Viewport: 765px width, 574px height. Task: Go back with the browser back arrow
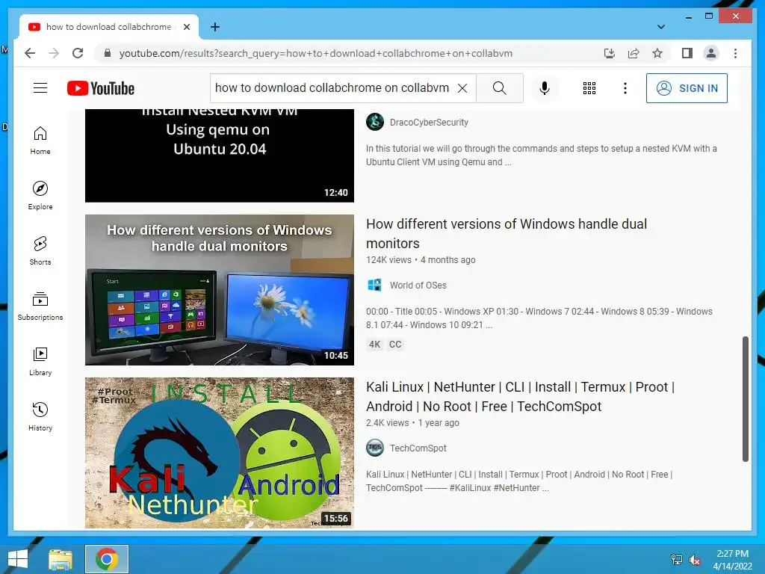(x=30, y=53)
